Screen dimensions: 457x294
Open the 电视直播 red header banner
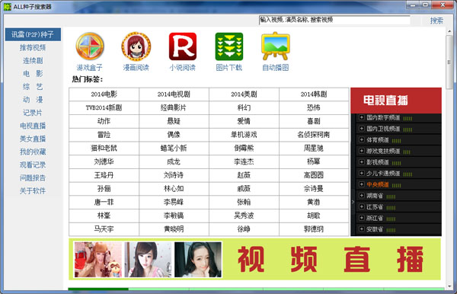coord(396,101)
